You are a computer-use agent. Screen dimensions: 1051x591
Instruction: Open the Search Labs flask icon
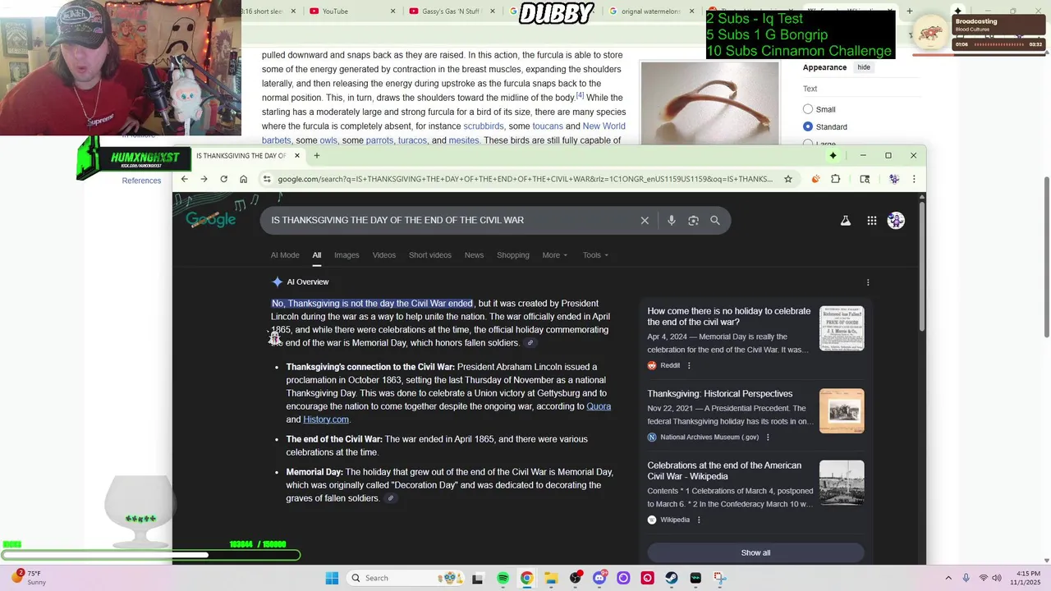(846, 220)
